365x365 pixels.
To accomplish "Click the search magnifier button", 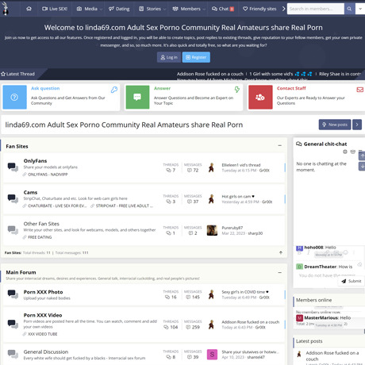I will click(x=349, y=9).
